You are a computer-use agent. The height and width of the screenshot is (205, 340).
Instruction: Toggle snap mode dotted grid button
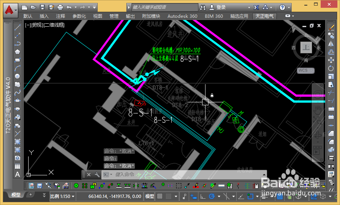pos(168,196)
